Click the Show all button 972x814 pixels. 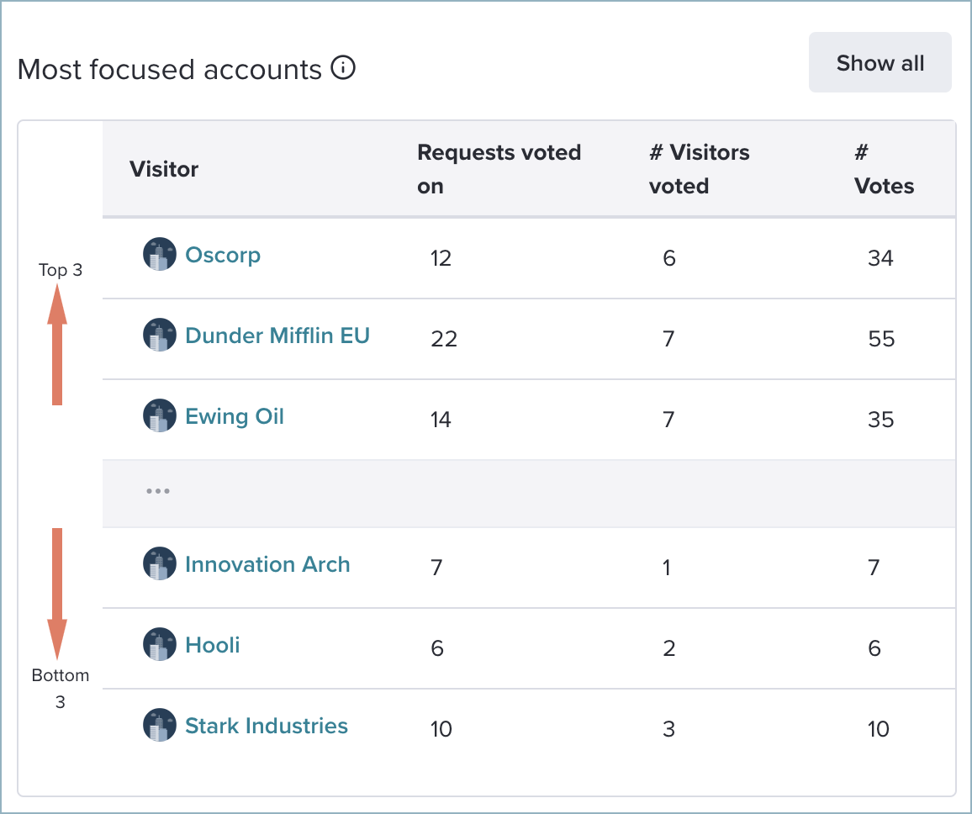pos(880,62)
